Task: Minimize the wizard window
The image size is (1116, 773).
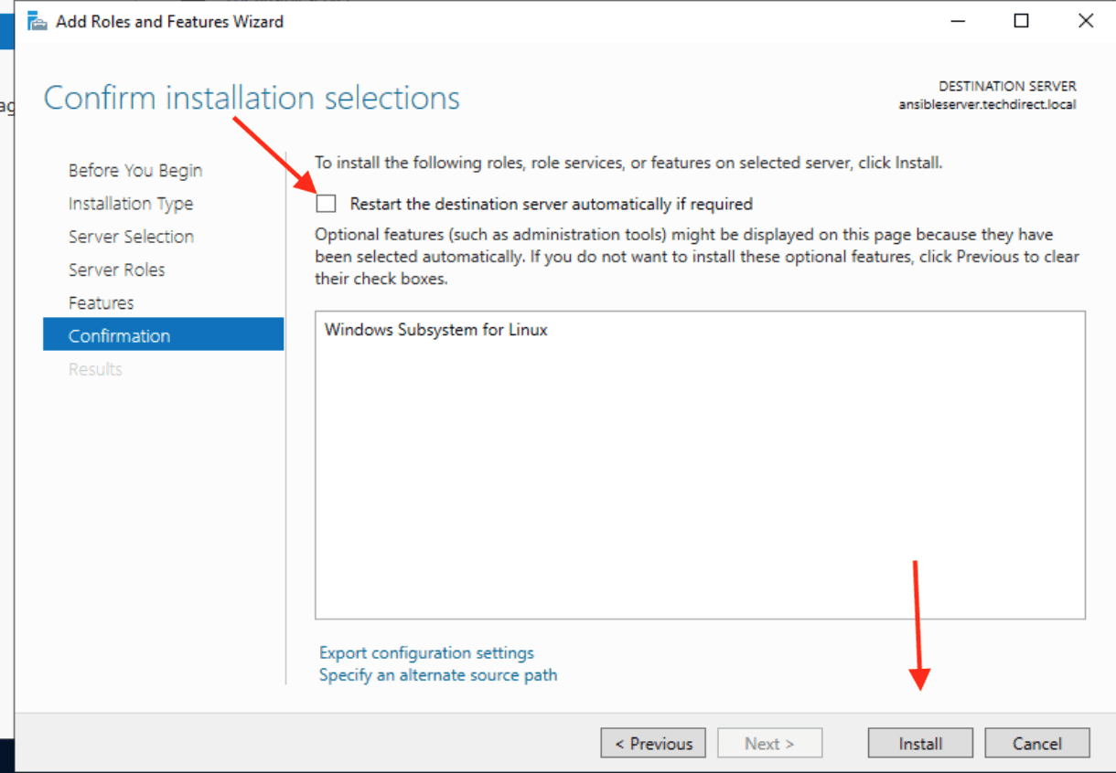Action: click(958, 21)
